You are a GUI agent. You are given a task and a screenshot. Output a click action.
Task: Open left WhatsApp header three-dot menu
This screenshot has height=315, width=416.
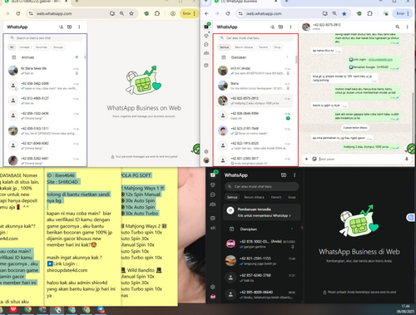(x=79, y=27)
